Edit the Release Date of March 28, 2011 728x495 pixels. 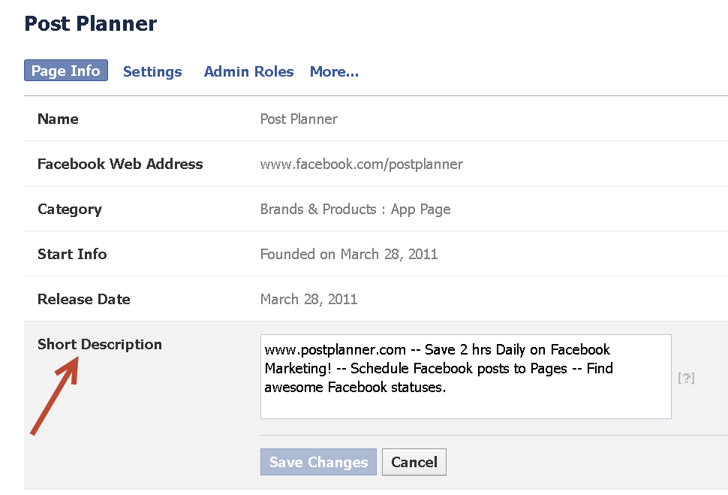(308, 299)
